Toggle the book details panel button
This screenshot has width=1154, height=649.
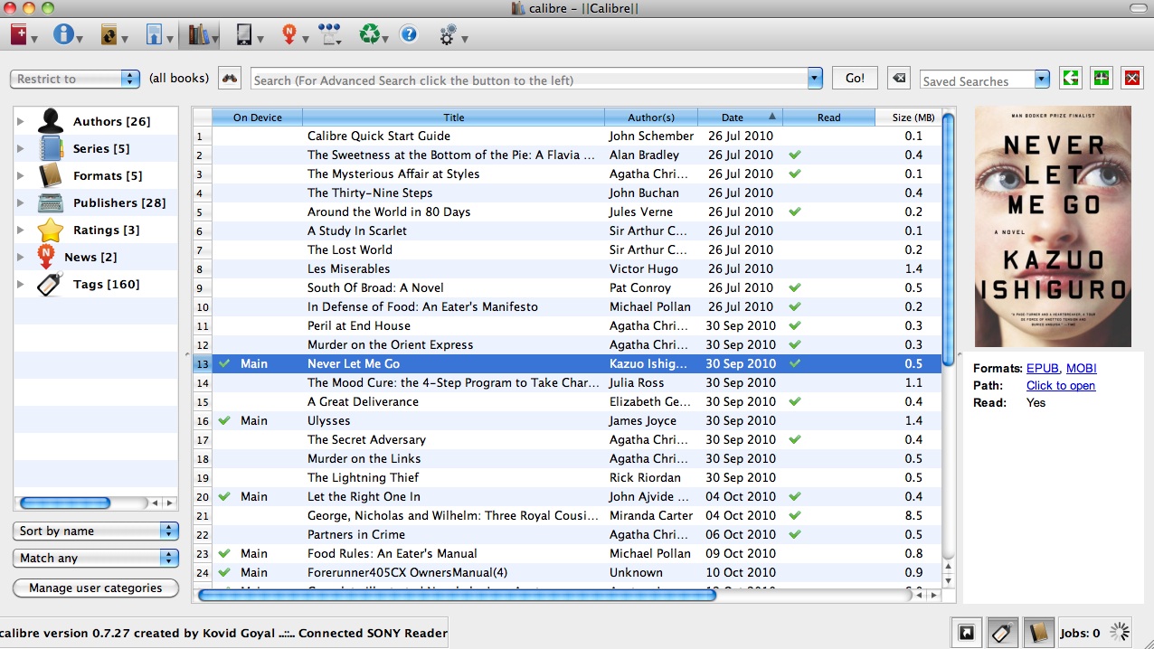pos(1039,633)
